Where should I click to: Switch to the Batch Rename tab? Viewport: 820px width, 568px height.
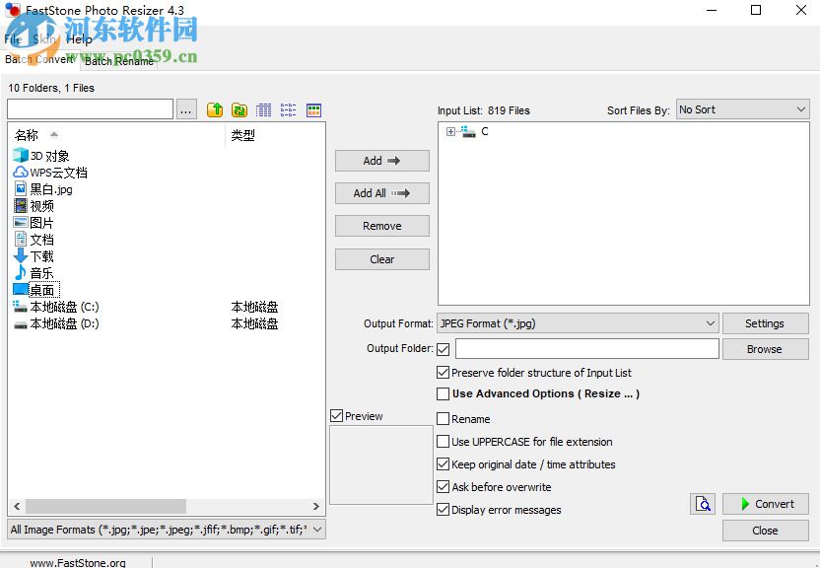[119, 61]
